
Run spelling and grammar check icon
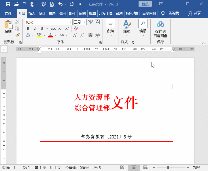[44, 4]
